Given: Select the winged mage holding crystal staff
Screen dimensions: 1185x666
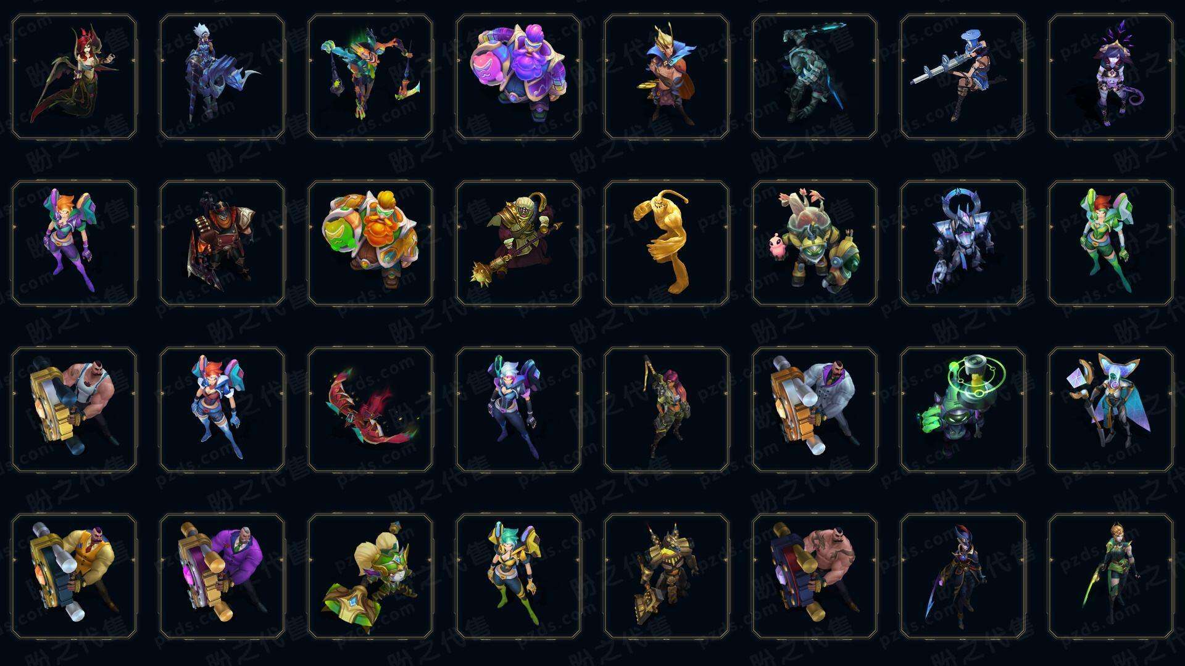Looking at the screenshot, I should (1111, 409).
